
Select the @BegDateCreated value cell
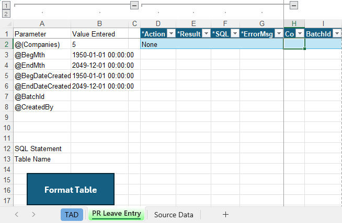99,76
